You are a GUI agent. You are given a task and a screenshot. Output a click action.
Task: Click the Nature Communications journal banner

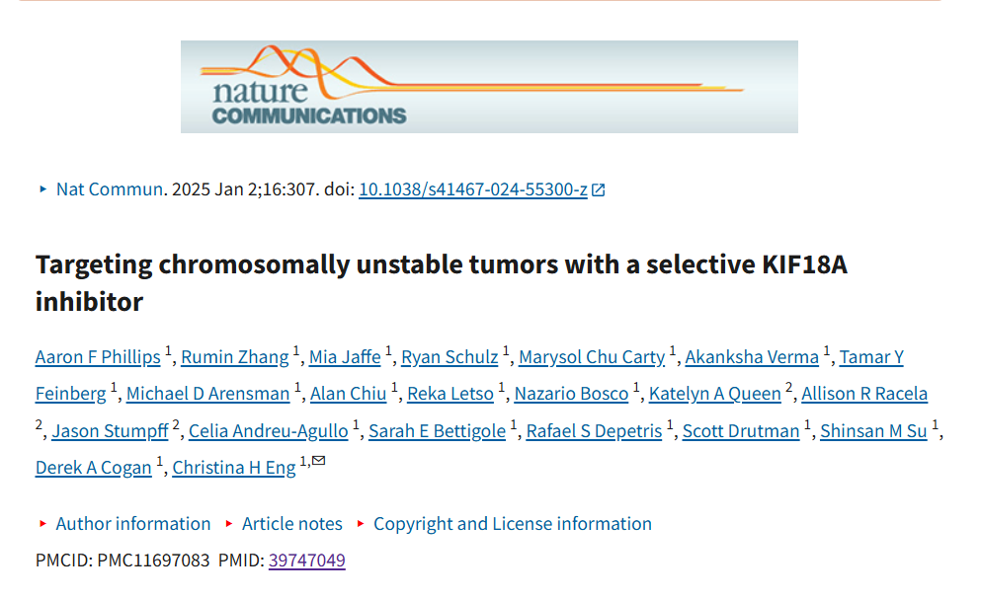pyautogui.click(x=489, y=87)
